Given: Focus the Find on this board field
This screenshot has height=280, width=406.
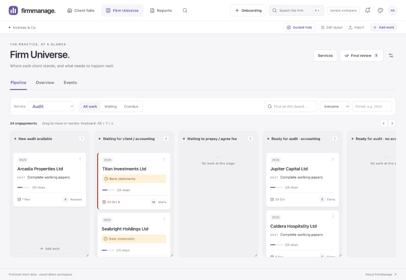Looking at the screenshot, I should point(291,106).
